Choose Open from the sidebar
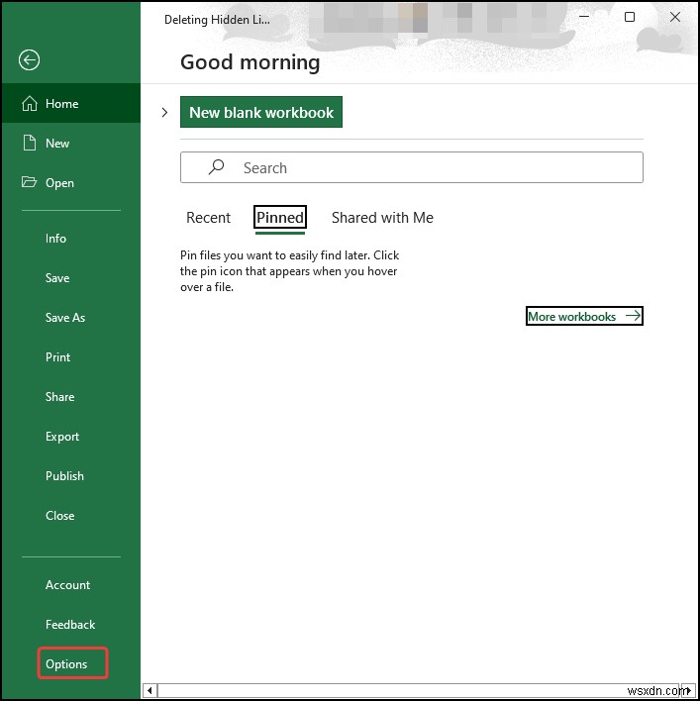 (x=71, y=182)
